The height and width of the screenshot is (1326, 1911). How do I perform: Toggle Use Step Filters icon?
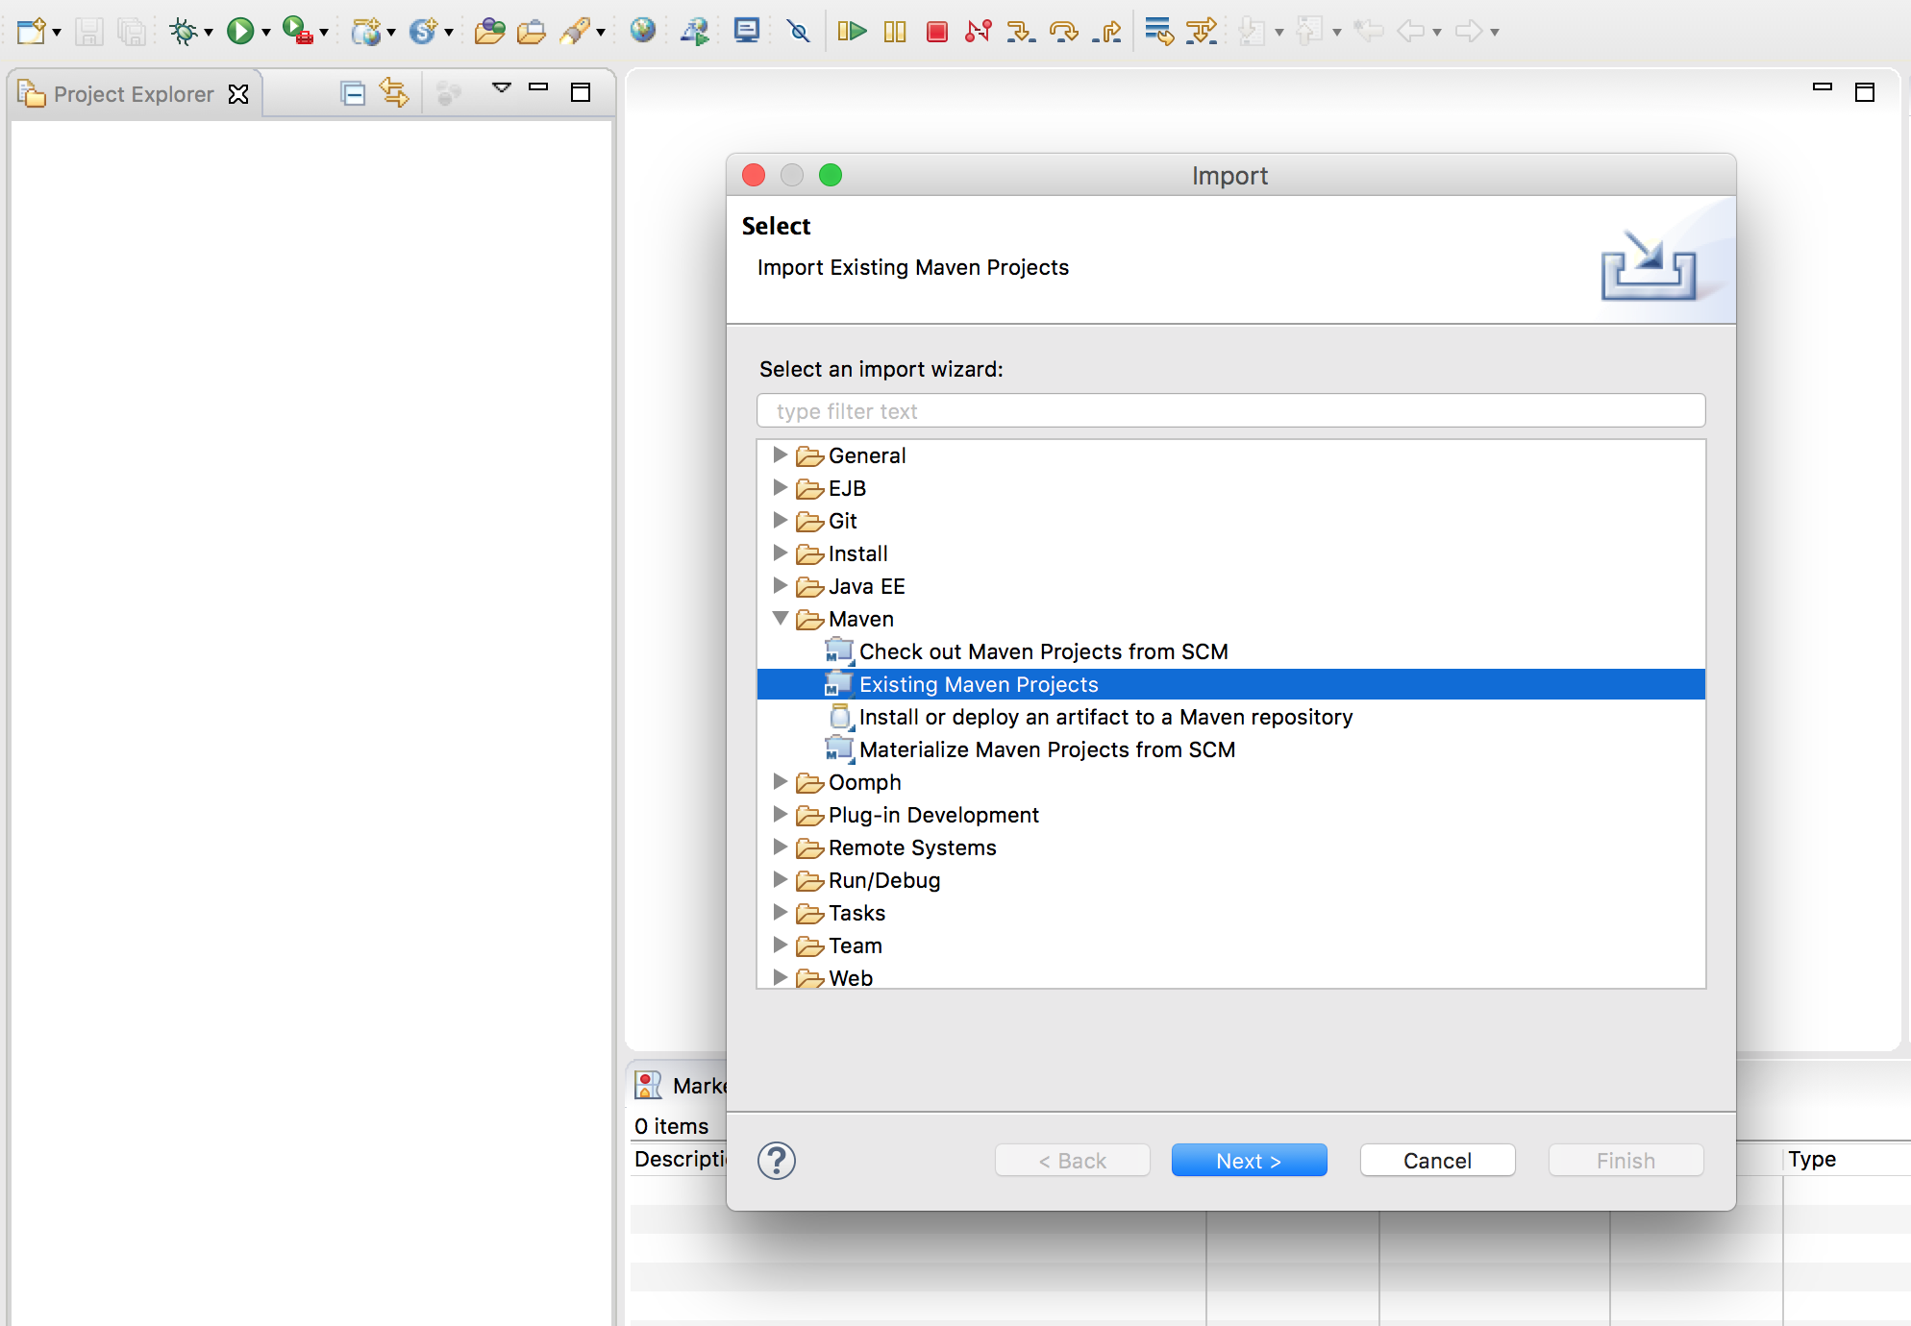coord(1202,32)
